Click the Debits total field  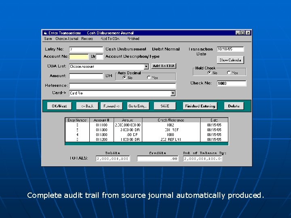pos(113,159)
